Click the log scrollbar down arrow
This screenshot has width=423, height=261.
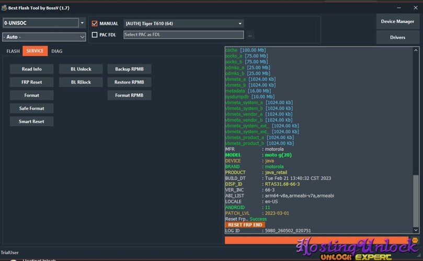coord(416,230)
